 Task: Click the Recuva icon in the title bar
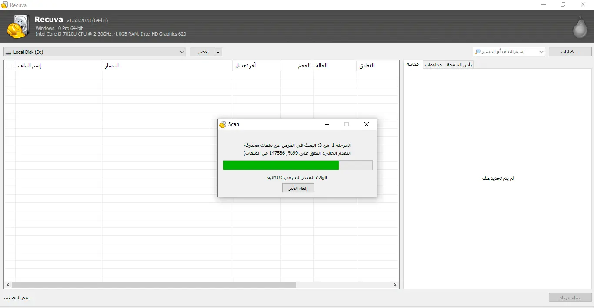pos(4,5)
